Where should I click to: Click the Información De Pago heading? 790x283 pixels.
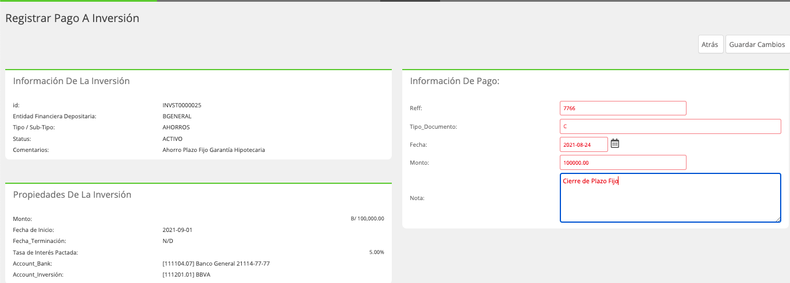click(x=455, y=81)
